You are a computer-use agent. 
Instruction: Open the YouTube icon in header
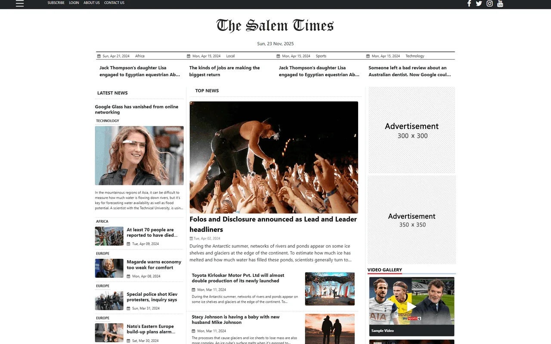coord(500,3)
